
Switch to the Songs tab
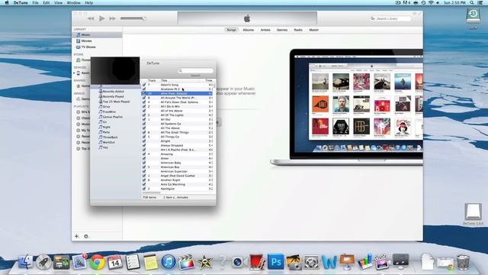pos(231,30)
